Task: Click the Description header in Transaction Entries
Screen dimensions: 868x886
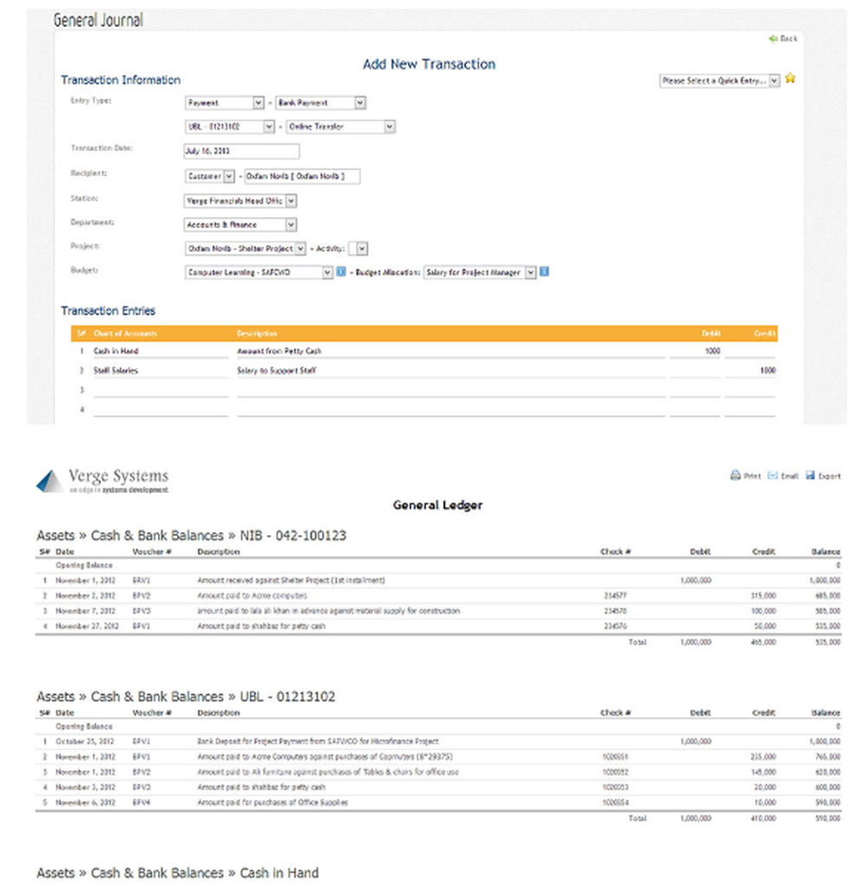Action: click(x=257, y=334)
